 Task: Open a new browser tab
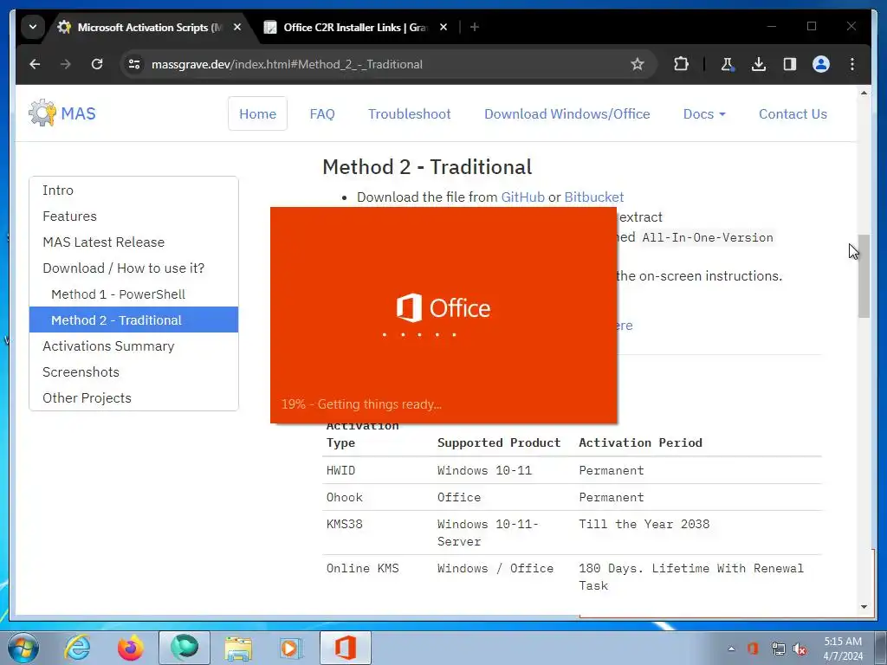(475, 27)
